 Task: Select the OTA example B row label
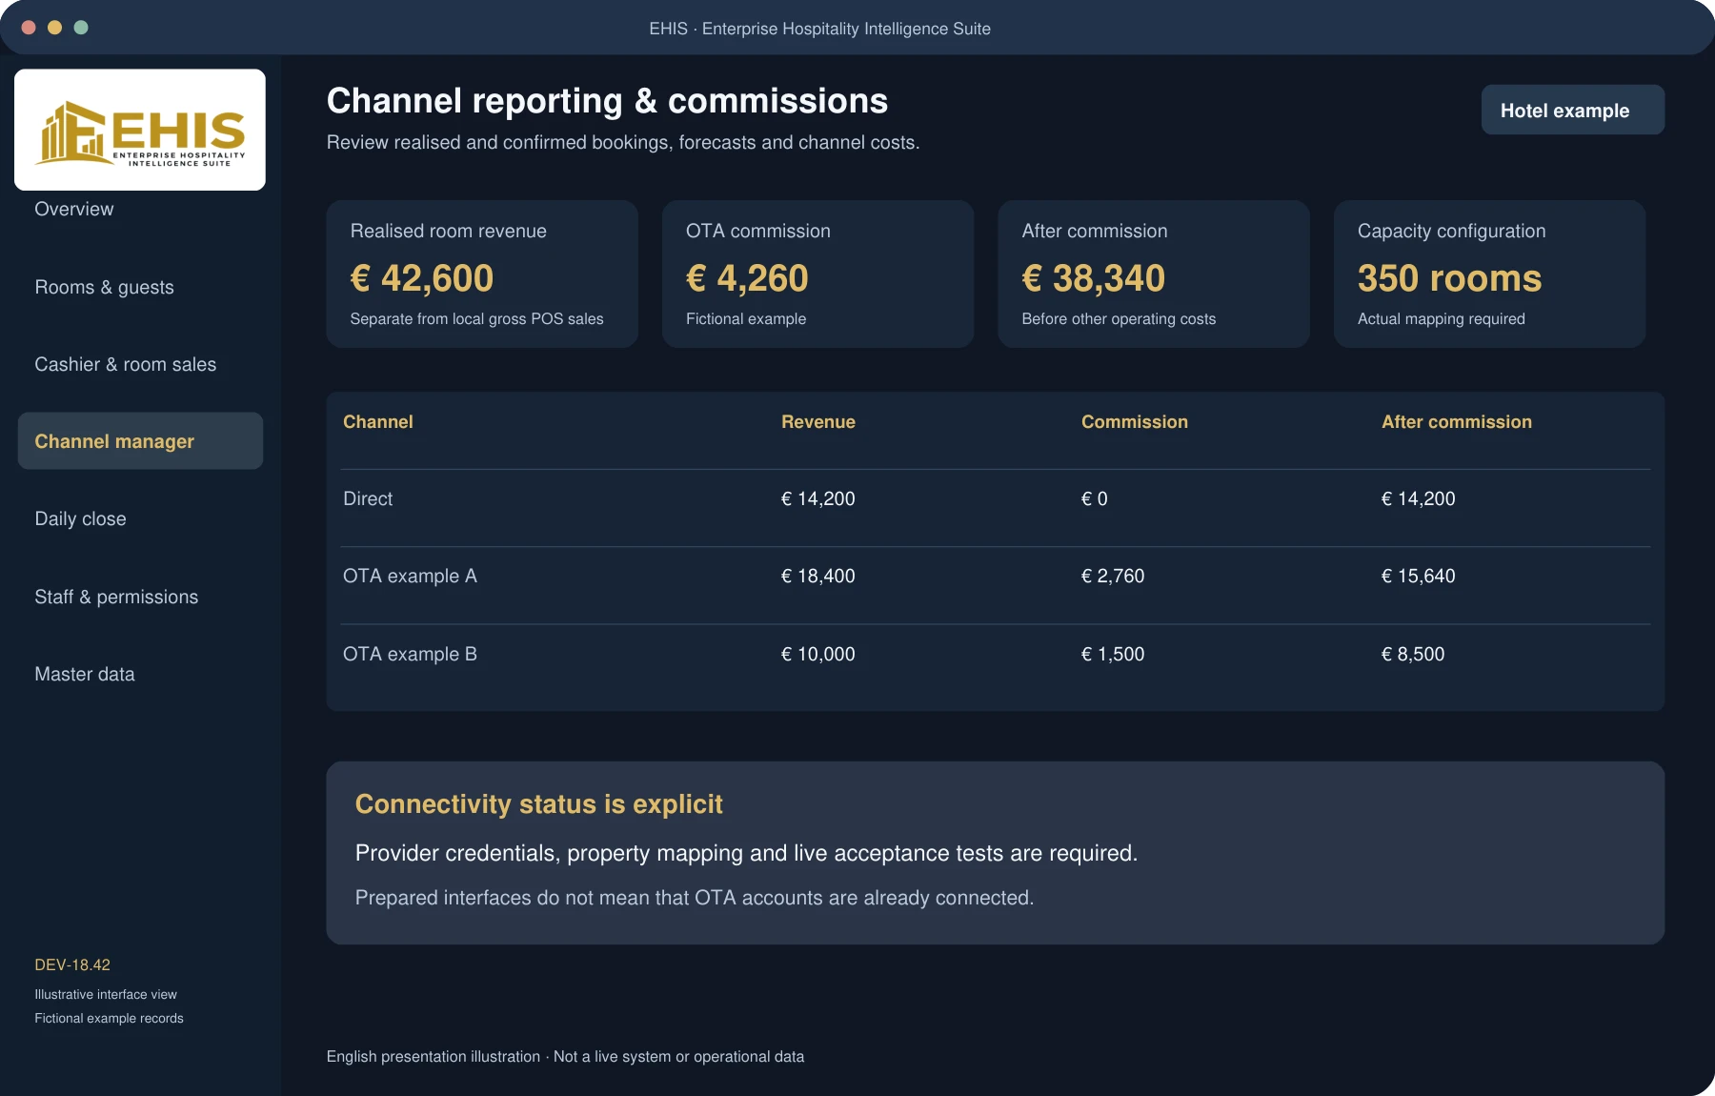pyautogui.click(x=410, y=654)
